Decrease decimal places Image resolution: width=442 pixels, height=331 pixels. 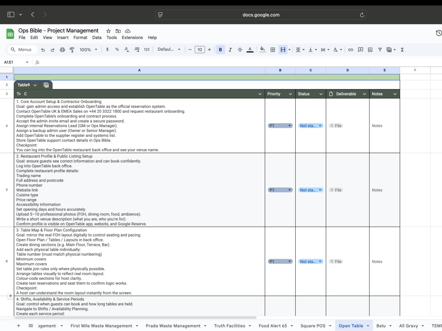coord(126,49)
